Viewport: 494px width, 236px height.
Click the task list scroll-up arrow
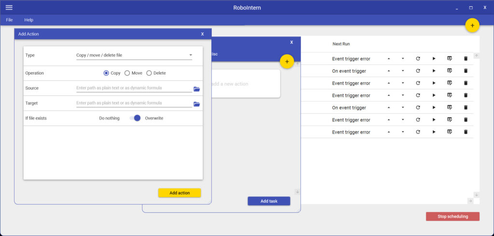(476, 56)
